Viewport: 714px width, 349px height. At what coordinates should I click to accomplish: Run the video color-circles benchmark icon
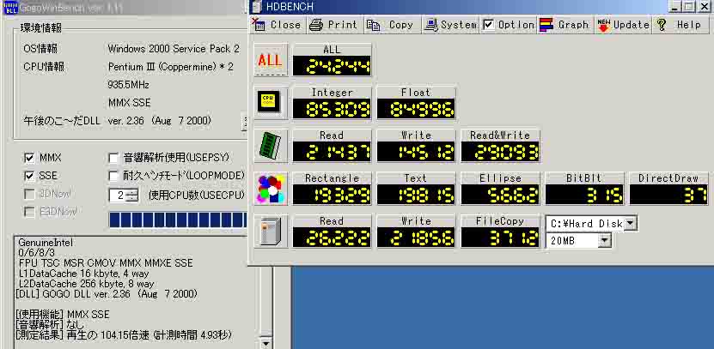pos(271,189)
